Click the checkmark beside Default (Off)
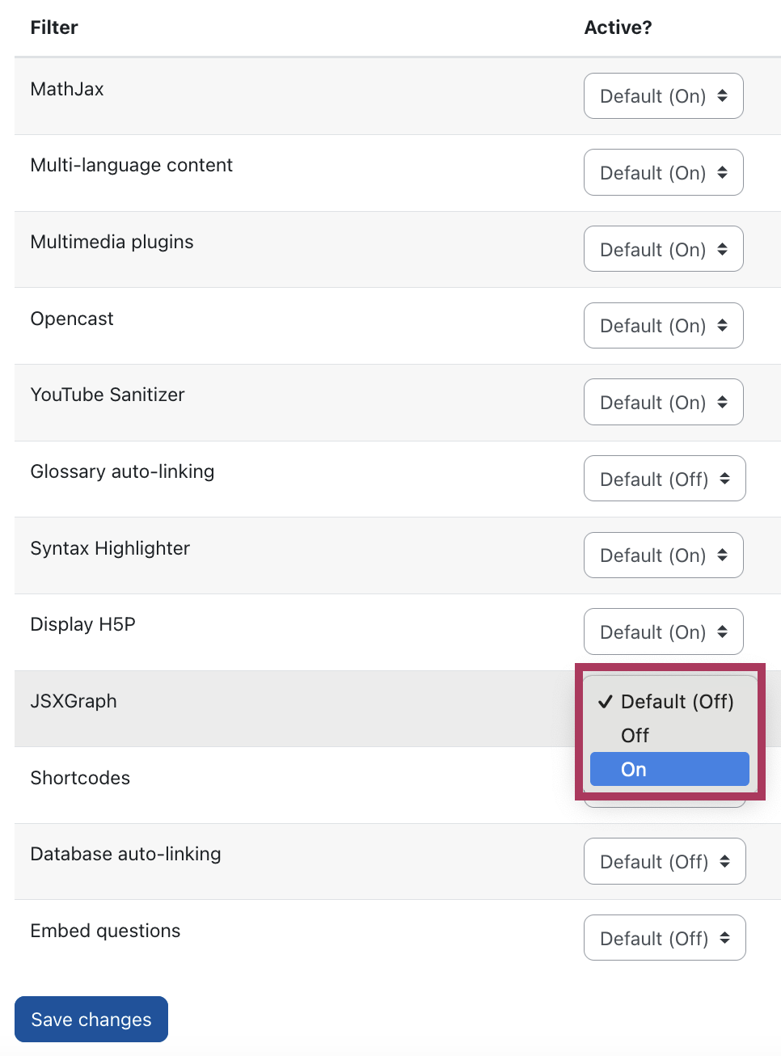Image resolution: width=781 pixels, height=1056 pixels. [x=605, y=702]
